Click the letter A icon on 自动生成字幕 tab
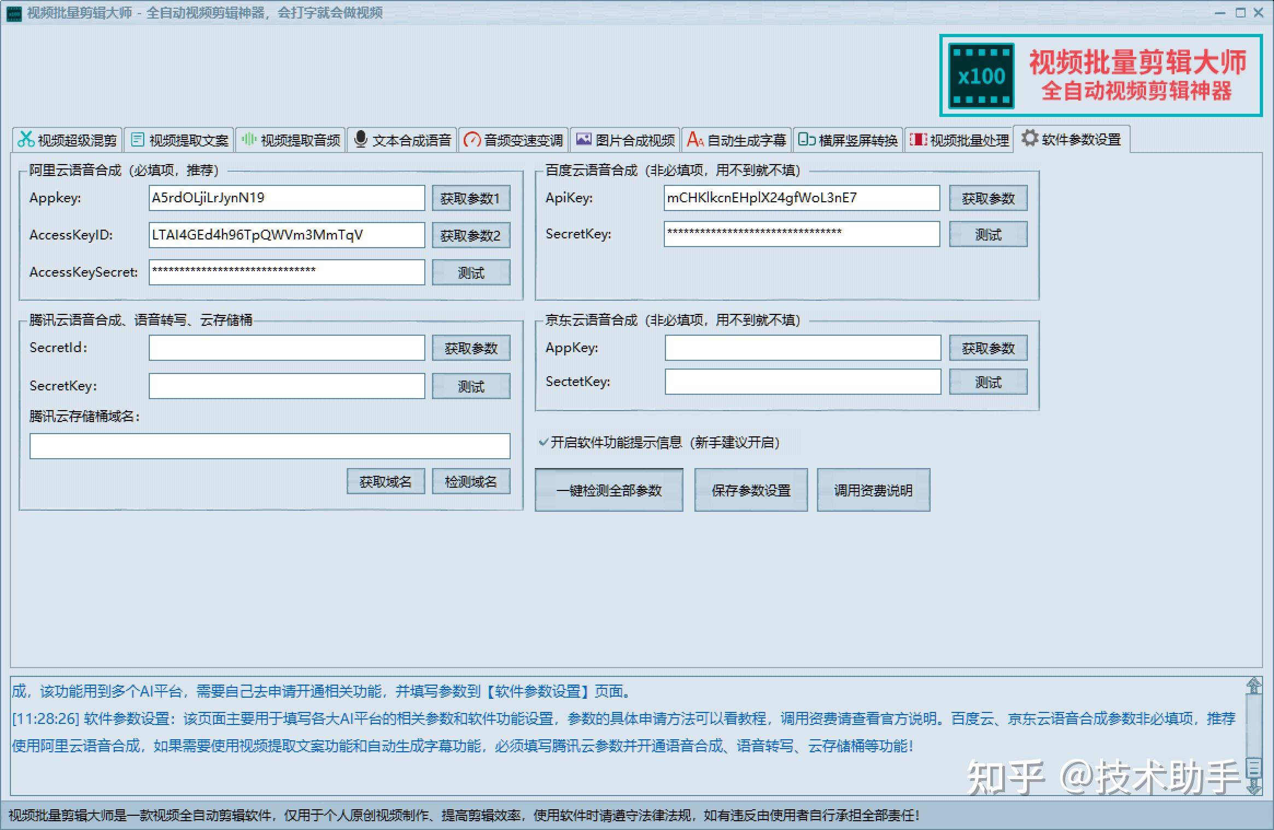Viewport: 1274px width, 830px height. click(695, 139)
